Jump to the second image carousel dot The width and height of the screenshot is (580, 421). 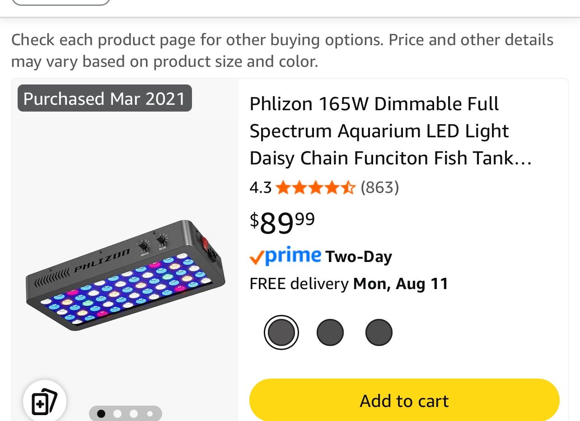pos(117,414)
